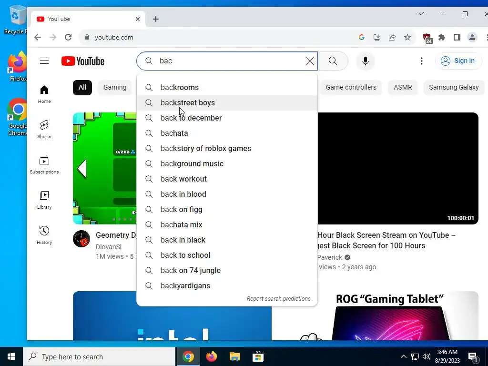Viewport: 488px width, 366px height.
Task: Choose the 'back to december' suggestion
Action: pos(227,118)
